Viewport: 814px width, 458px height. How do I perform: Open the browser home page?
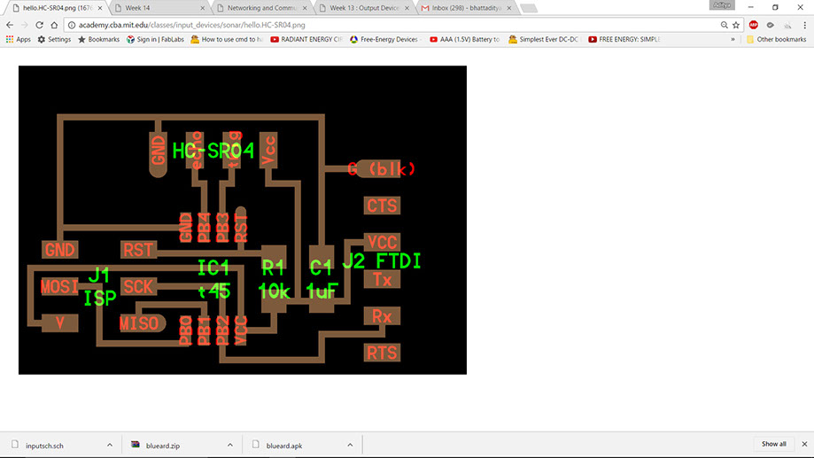pos(54,25)
